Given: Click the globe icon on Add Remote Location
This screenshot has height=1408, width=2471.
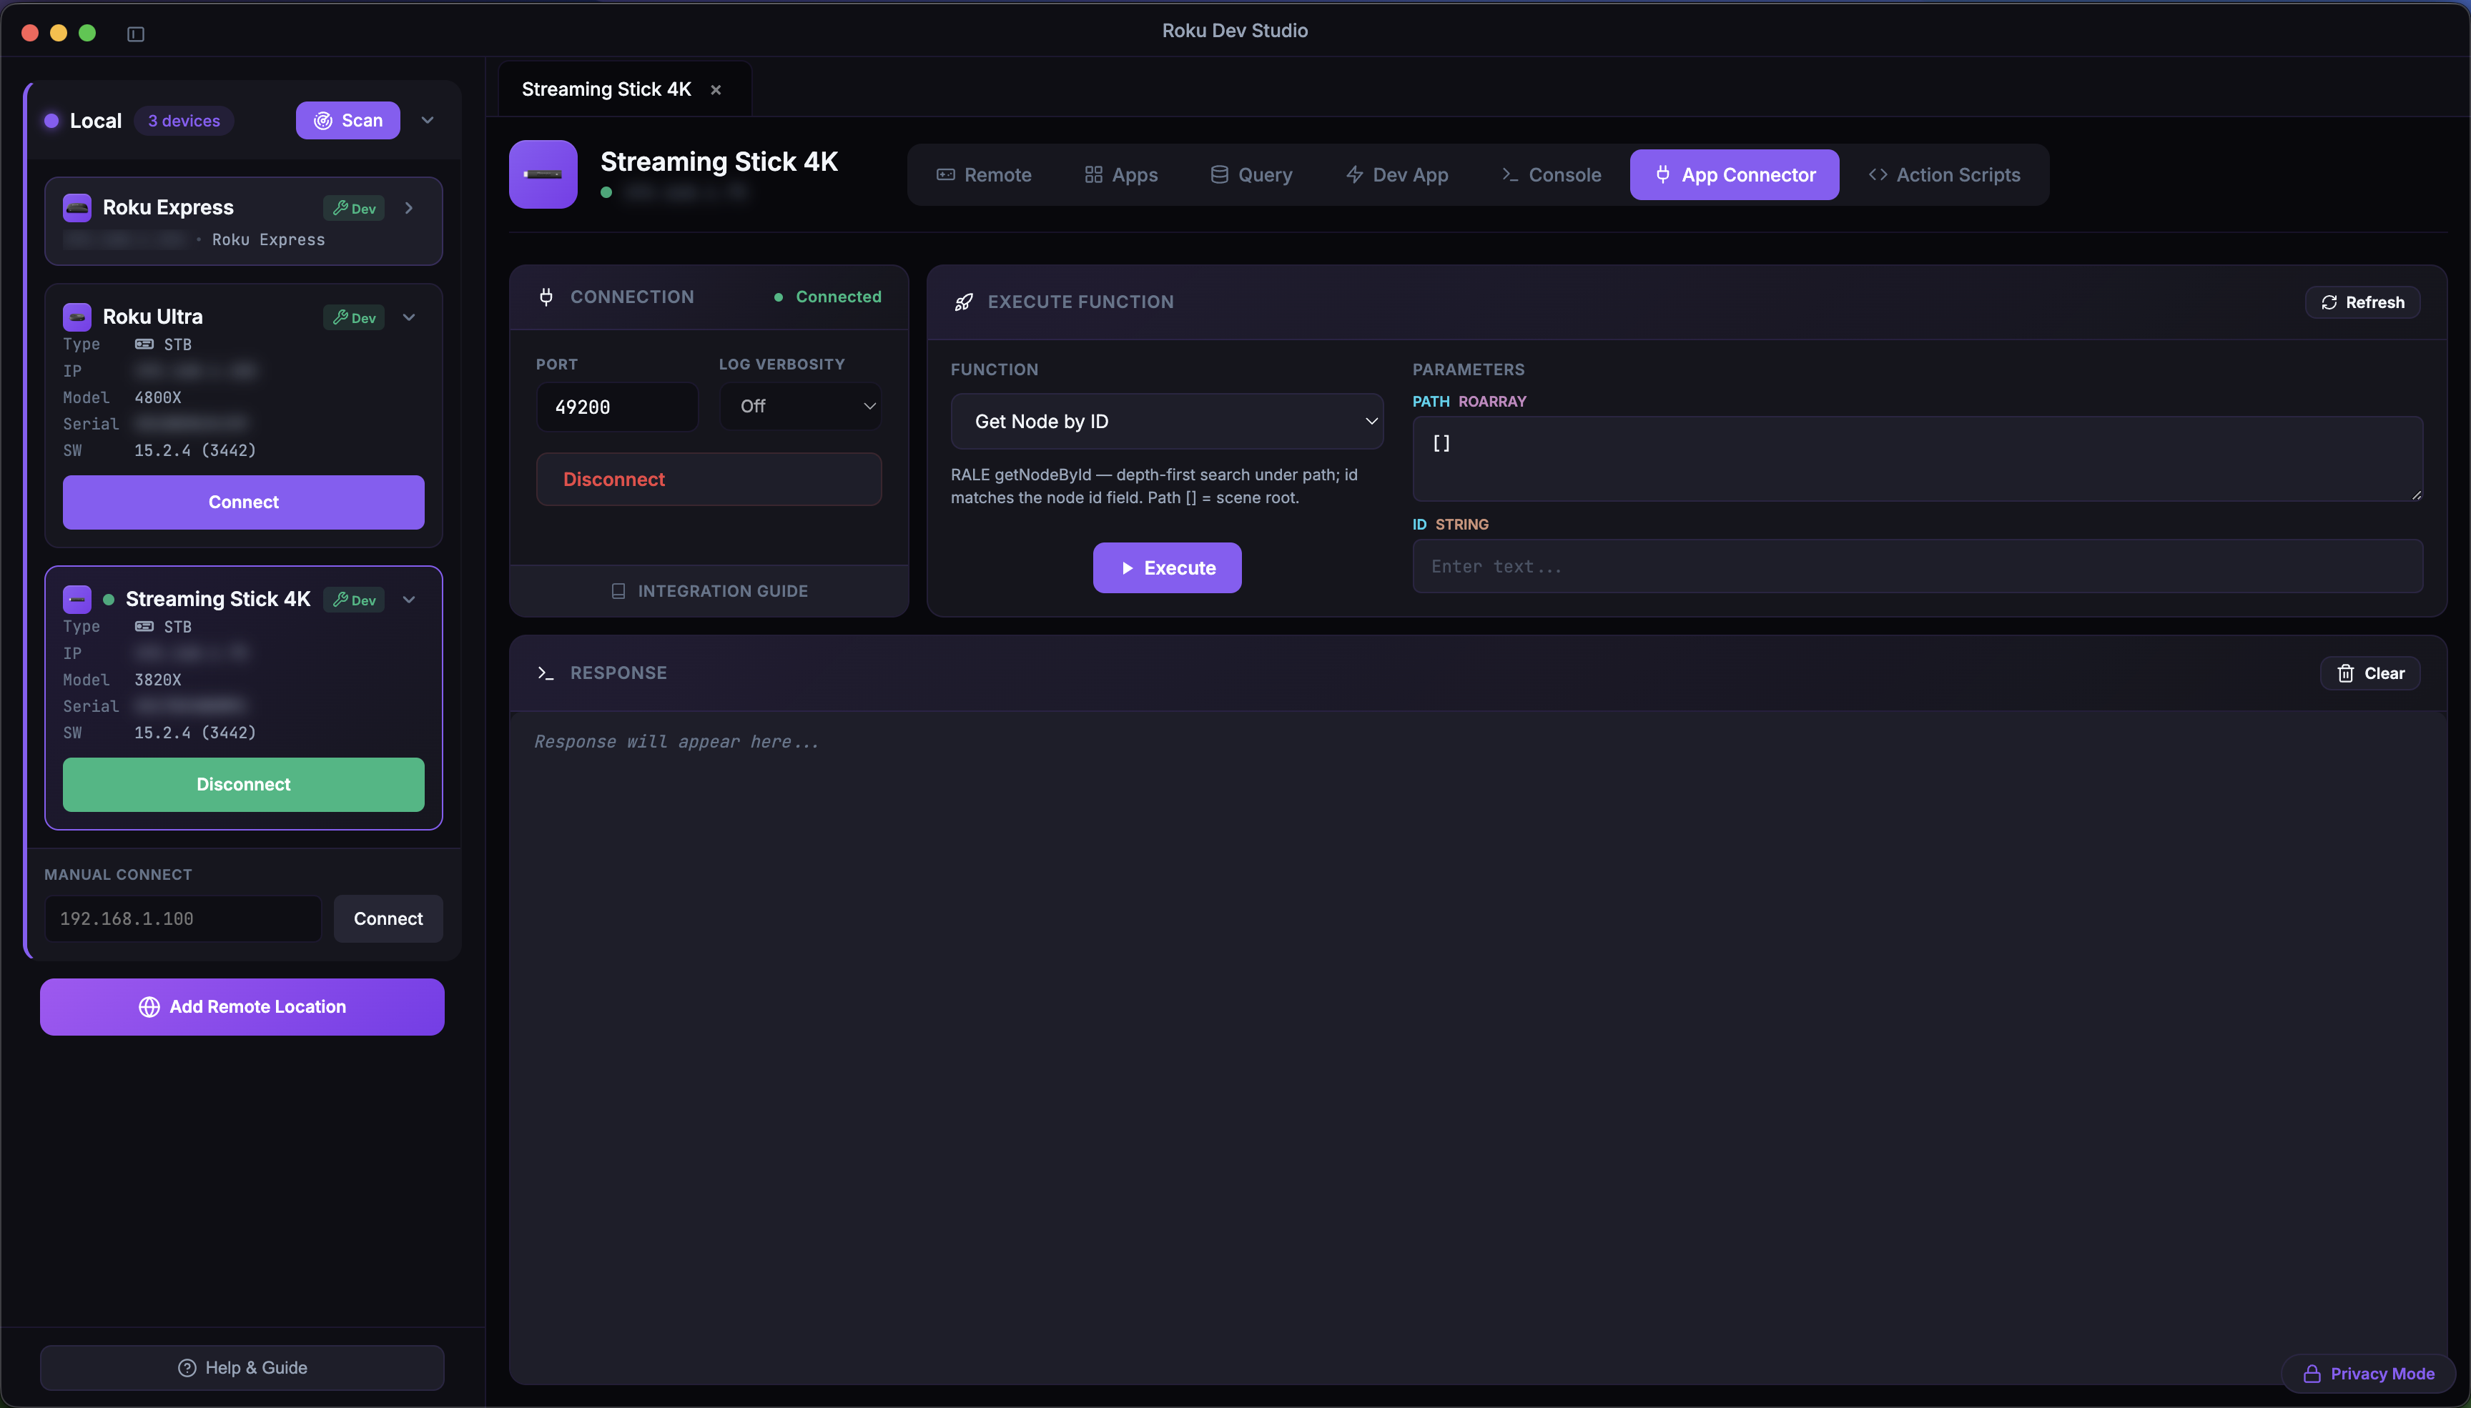Looking at the screenshot, I should tap(149, 1006).
